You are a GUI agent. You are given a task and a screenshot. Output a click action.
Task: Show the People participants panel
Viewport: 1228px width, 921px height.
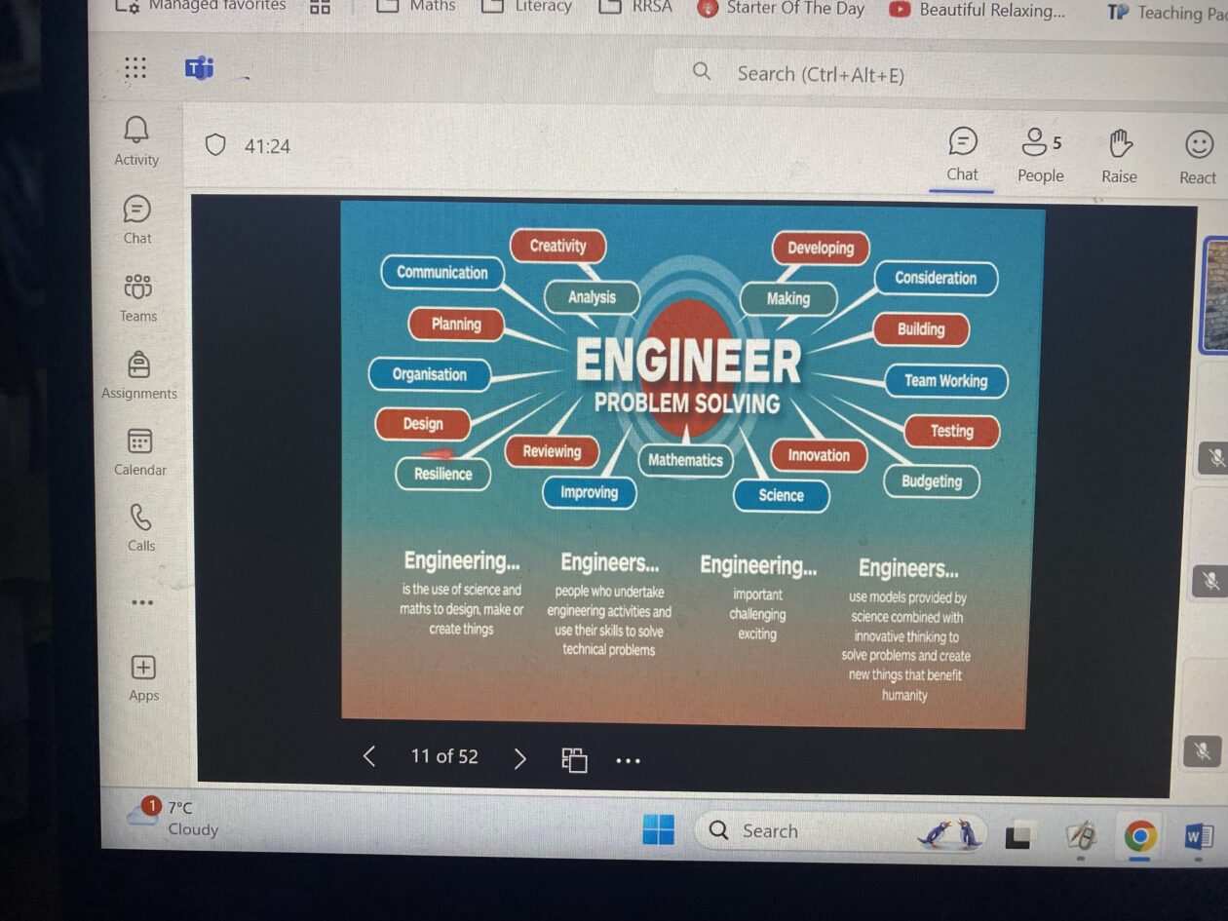(x=1040, y=156)
